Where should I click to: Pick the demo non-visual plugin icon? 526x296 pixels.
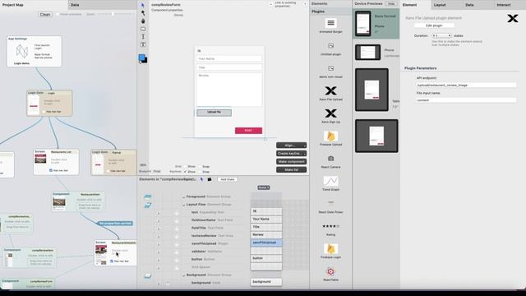pos(330,68)
